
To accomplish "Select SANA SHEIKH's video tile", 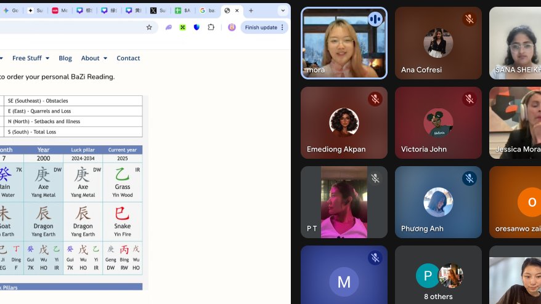I will (515, 43).
